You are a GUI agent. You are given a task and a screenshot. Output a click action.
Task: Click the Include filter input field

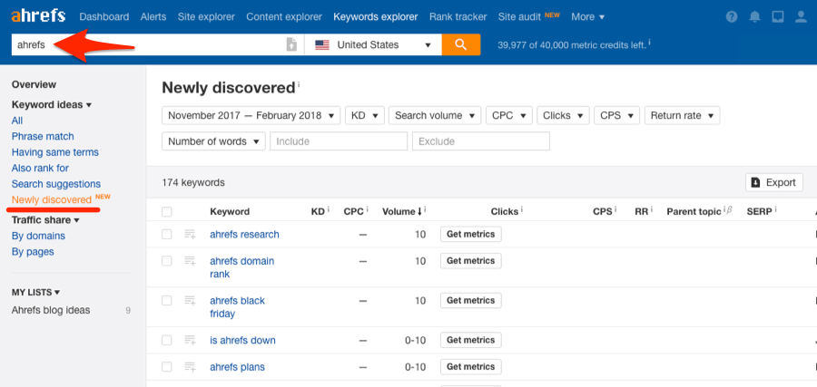[x=339, y=141]
